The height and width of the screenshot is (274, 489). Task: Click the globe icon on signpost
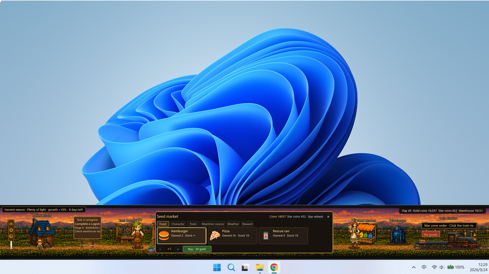11,236
